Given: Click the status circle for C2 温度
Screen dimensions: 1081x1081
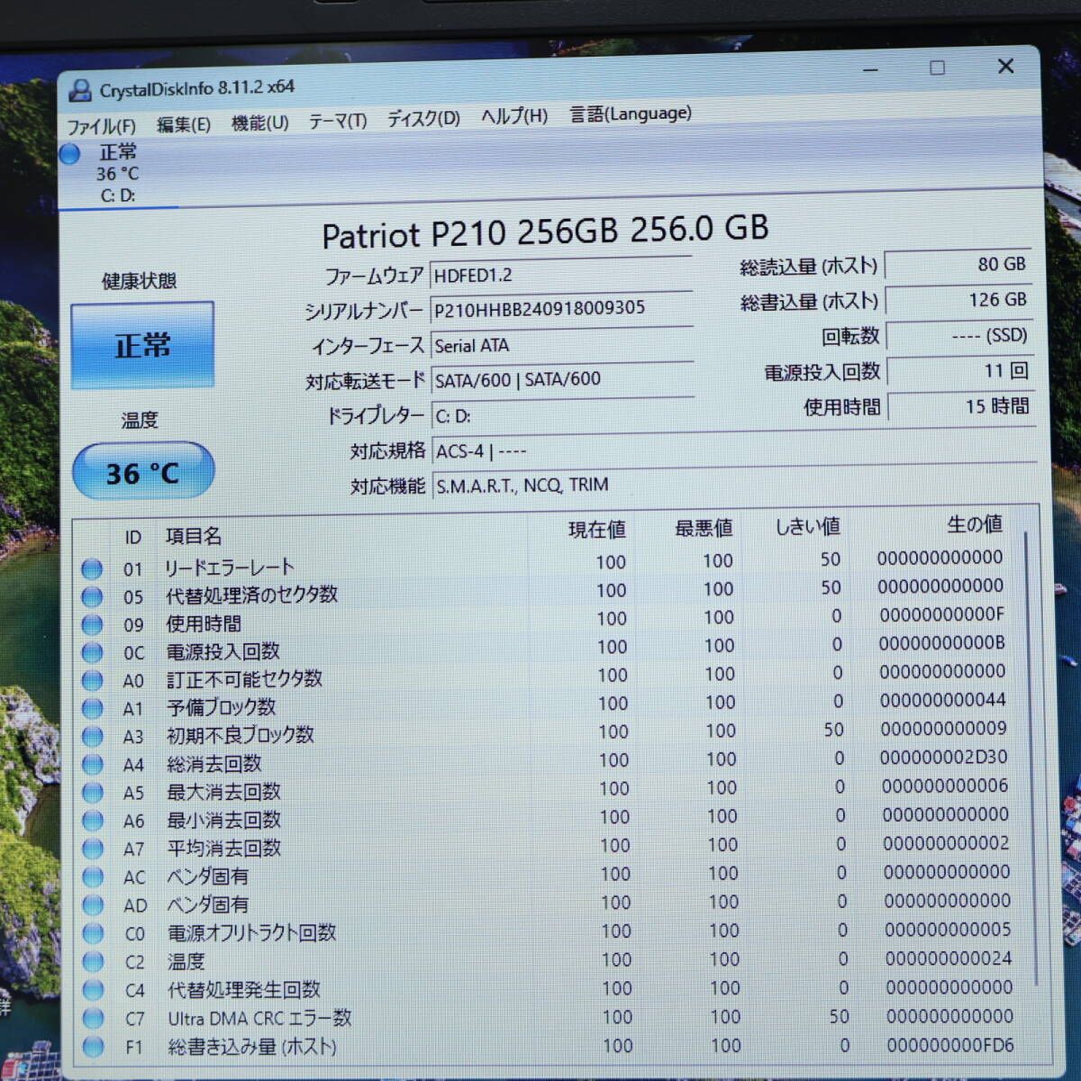Looking at the screenshot, I should point(93,961).
